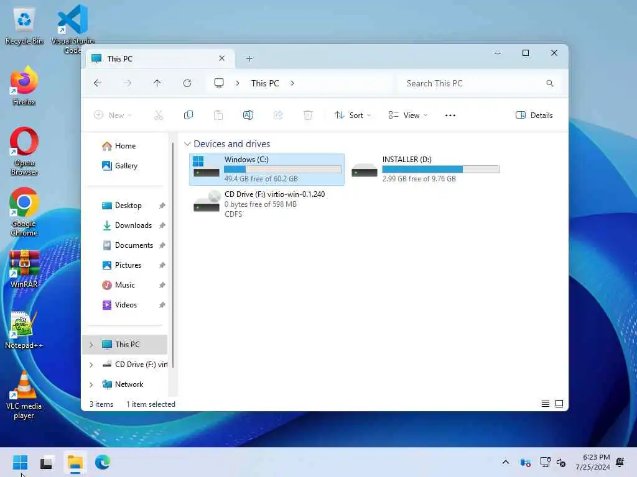The width and height of the screenshot is (637, 477).
Task: Open Network in the navigation pane
Action: point(129,384)
